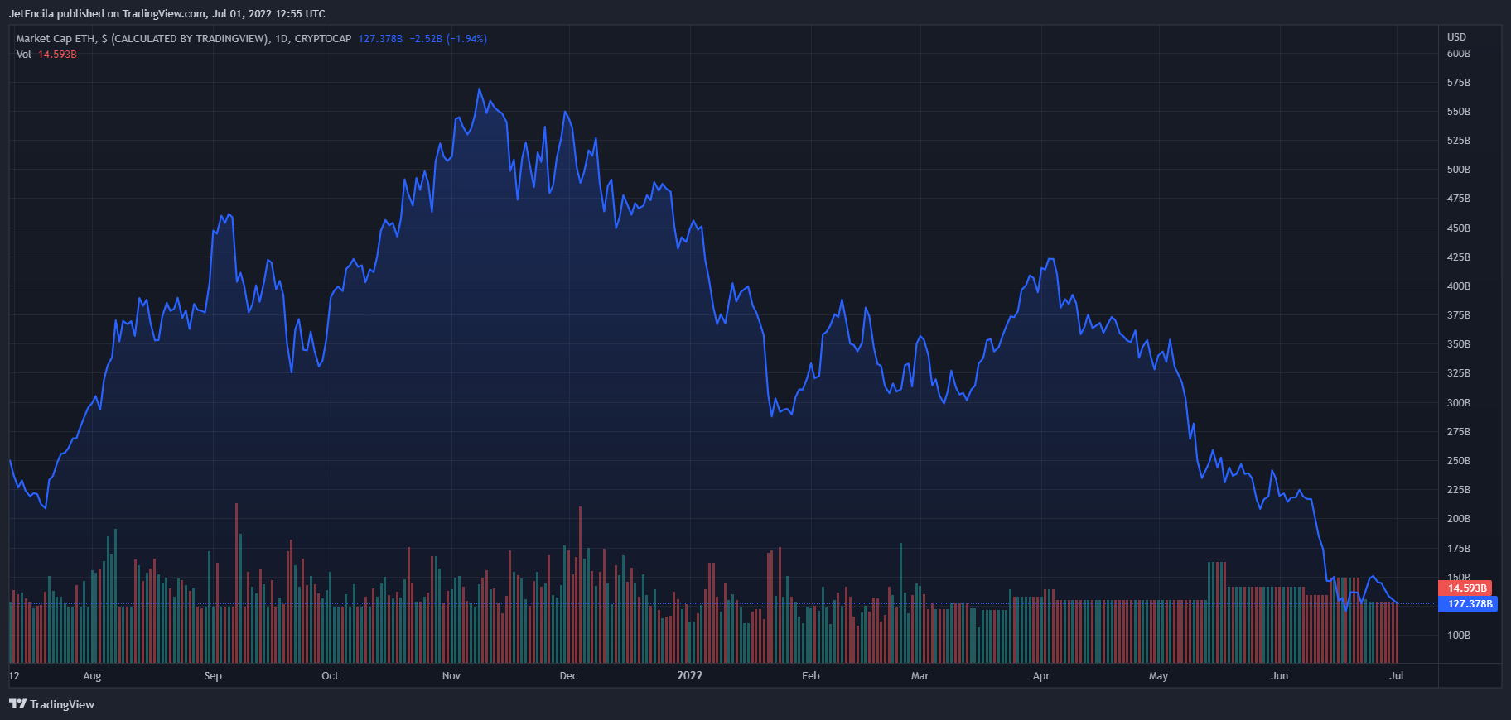This screenshot has width=1511, height=720.
Task: Click the red 14.593B volume tag on the axis
Action: point(1466,588)
